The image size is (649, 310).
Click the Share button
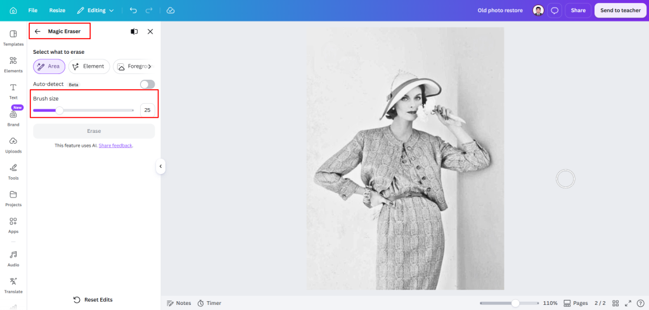(x=578, y=10)
